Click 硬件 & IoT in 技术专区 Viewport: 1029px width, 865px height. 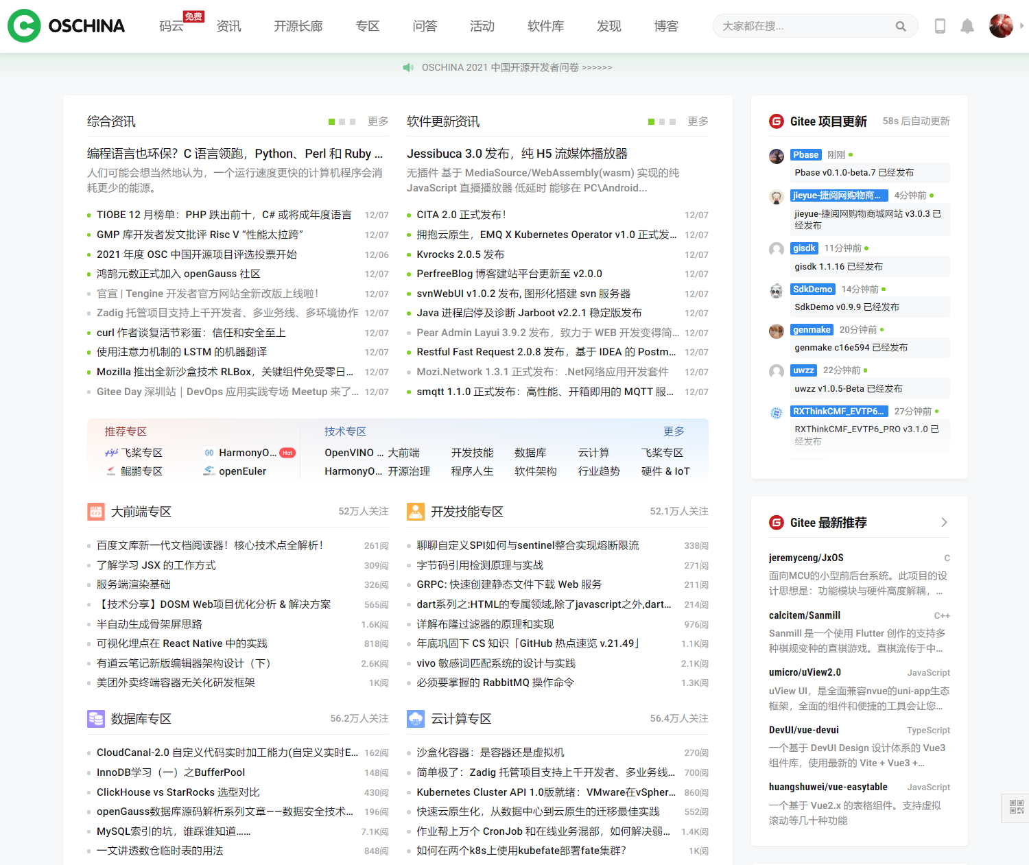665,471
